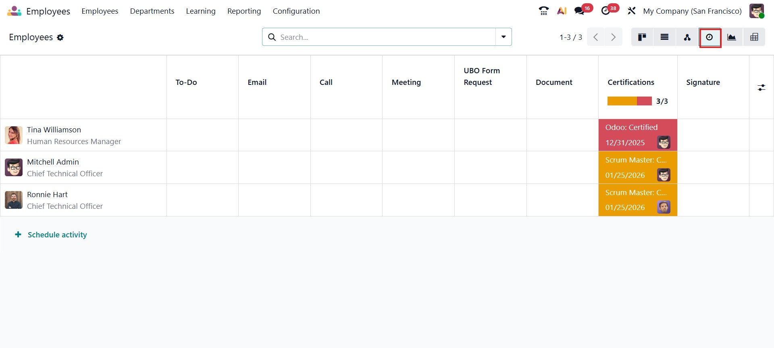The image size is (774, 348).
Task: Toggle the Activity clock view
Action: (709, 37)
